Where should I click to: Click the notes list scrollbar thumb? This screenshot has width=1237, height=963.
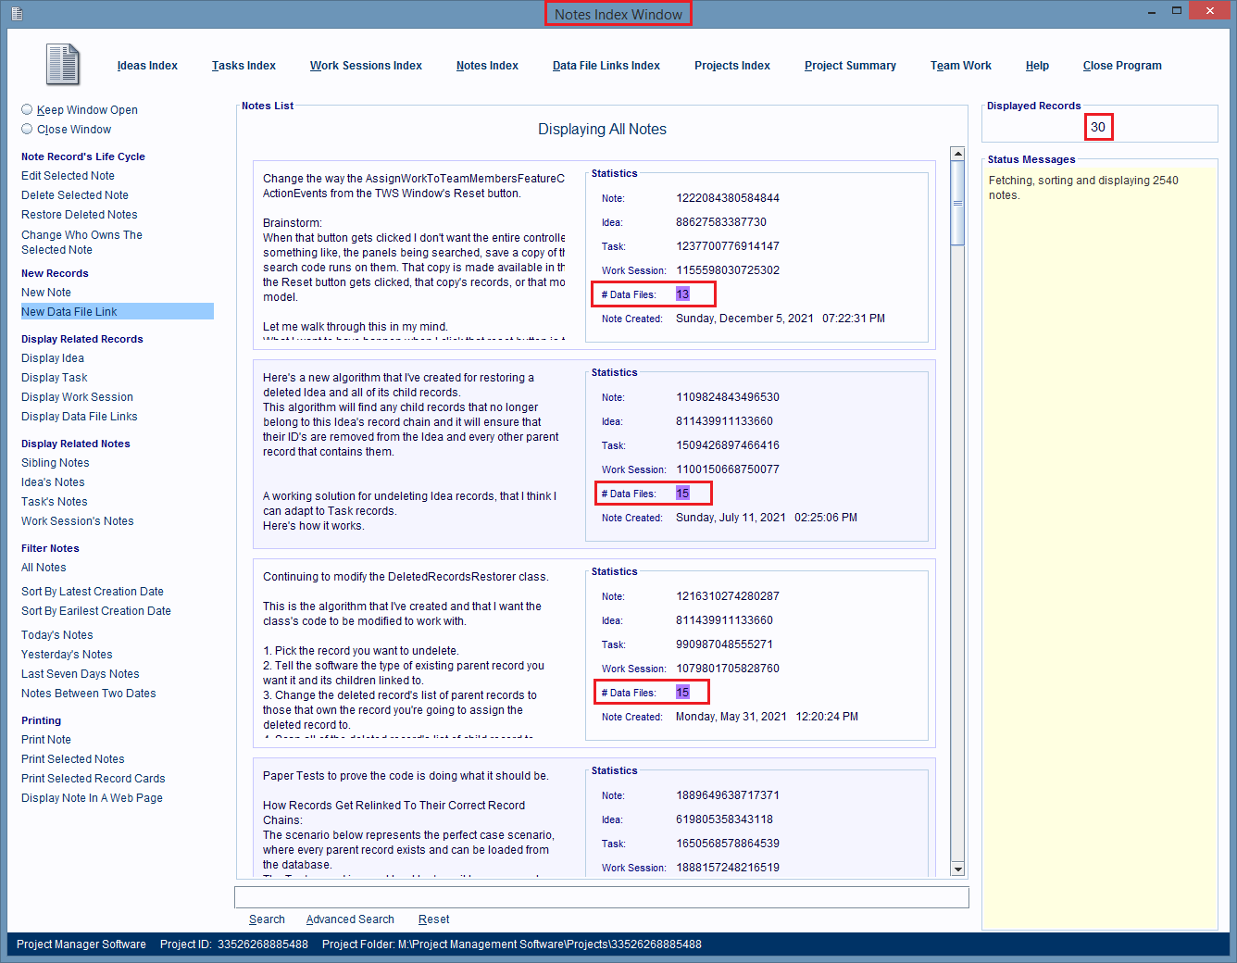pyautogui.click(x=958, y=204)
